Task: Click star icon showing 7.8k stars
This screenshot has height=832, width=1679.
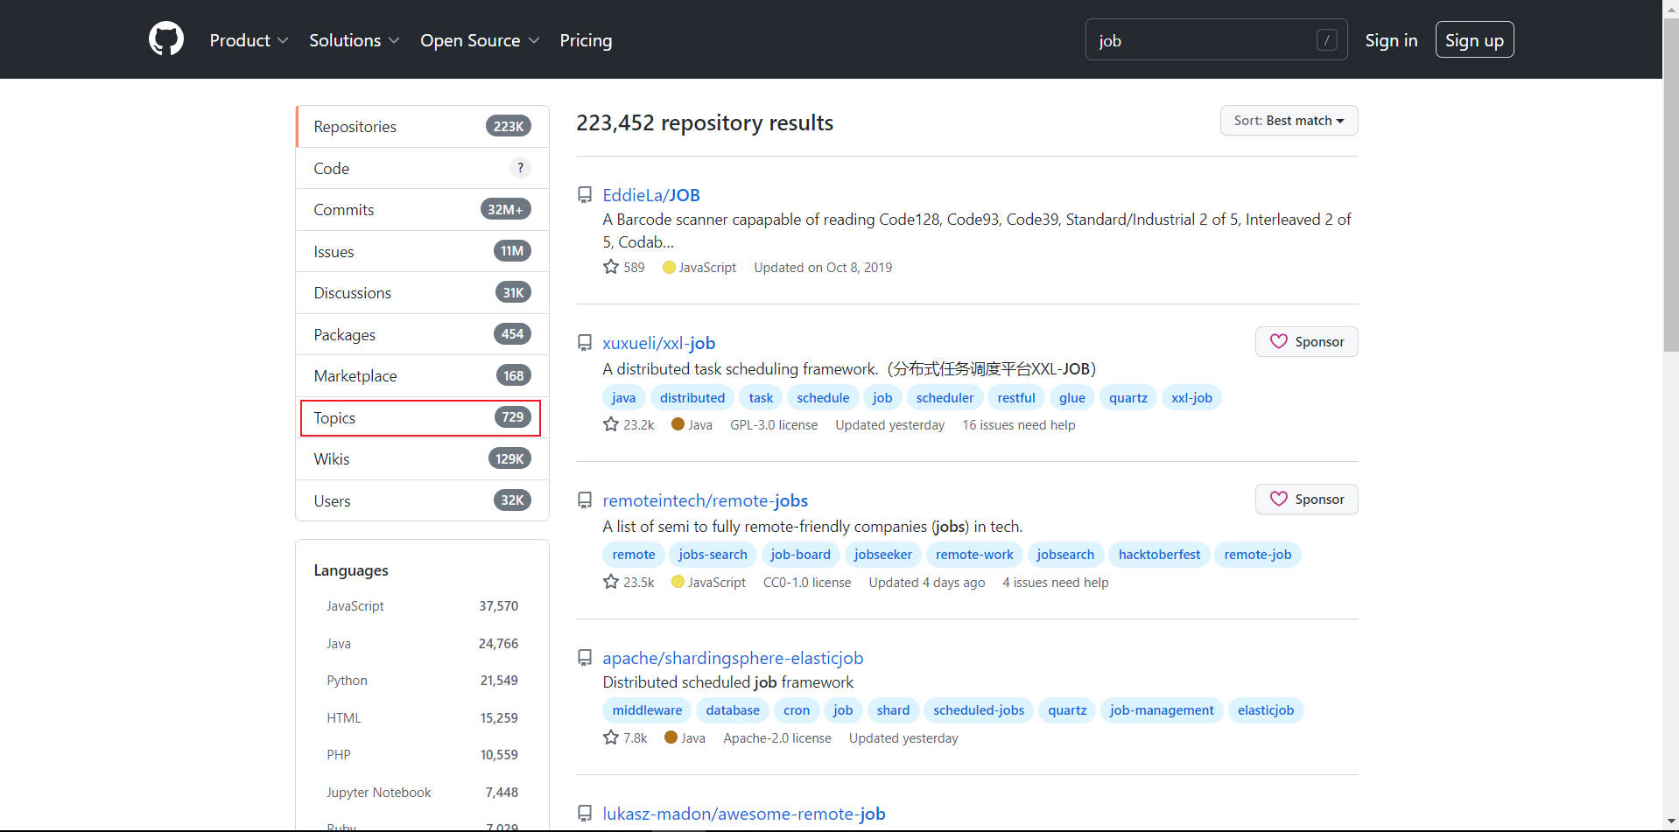Action: pyautogui.click(x=611, y=738)
